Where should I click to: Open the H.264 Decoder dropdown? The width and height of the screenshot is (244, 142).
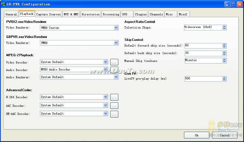tap(105, 97)
